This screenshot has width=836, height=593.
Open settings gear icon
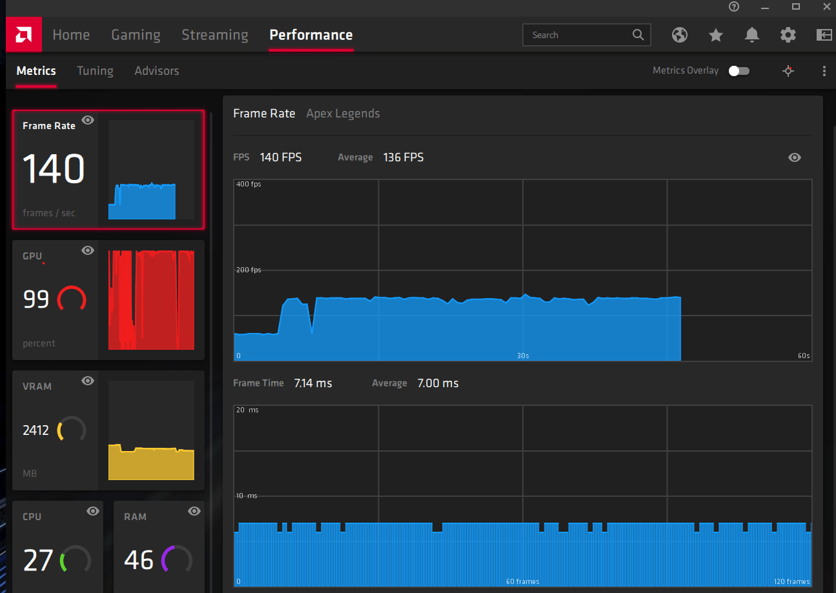coord(788,35)
